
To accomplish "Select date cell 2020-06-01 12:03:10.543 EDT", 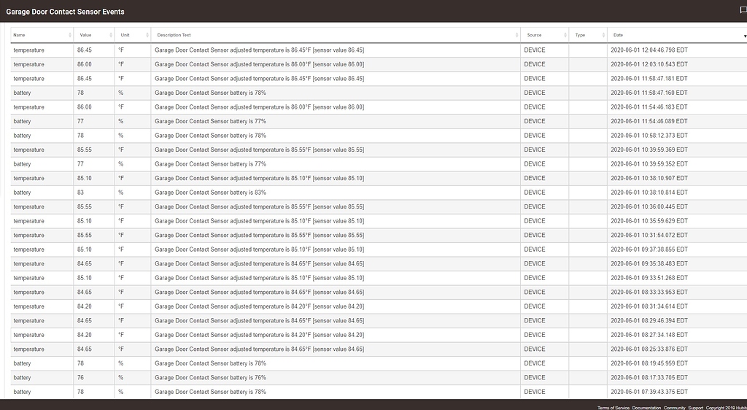I will [x=649, y=64].
